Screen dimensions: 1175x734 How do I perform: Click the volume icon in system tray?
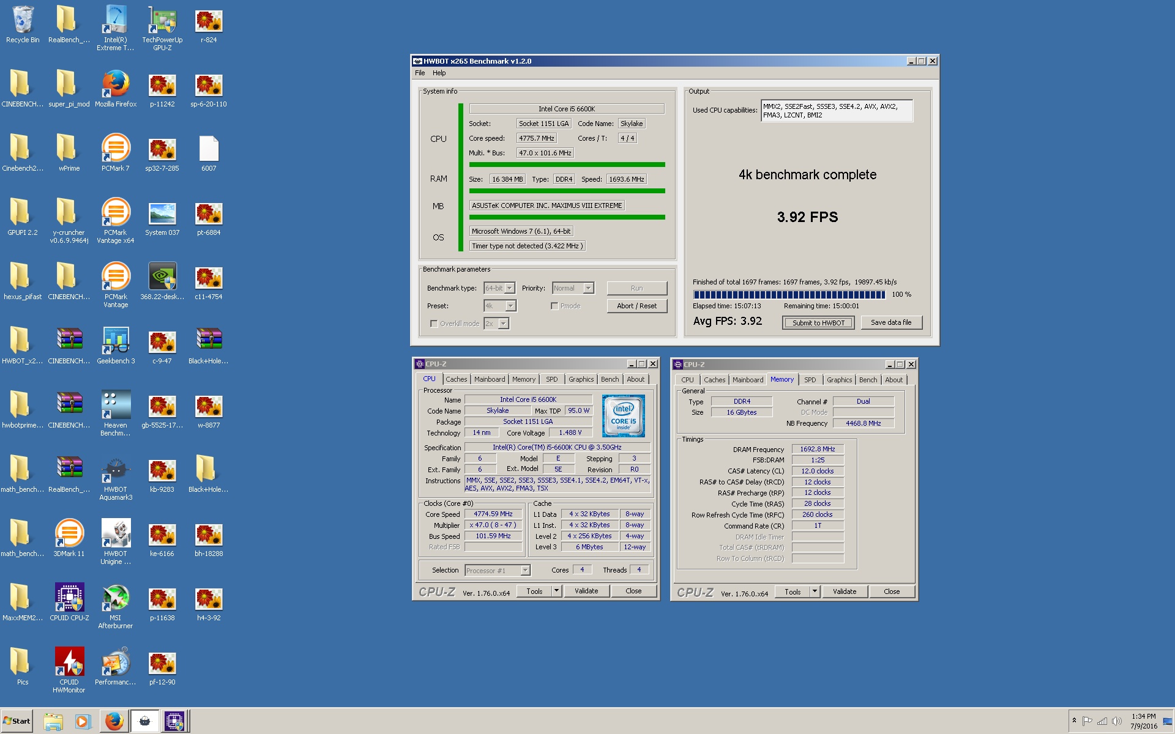[1117, 721]
